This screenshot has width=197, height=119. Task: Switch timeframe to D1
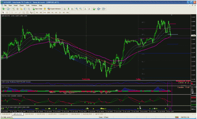coord(60,13)
